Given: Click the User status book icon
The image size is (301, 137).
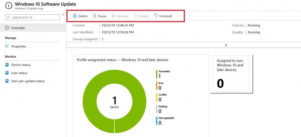Looking at the screenshot, I should tap(7, 73).
